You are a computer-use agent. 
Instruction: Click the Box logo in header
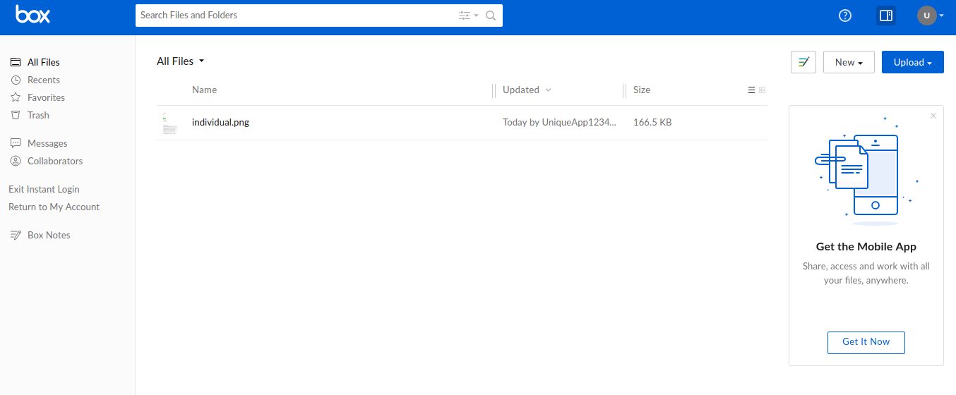pos(32,16)
